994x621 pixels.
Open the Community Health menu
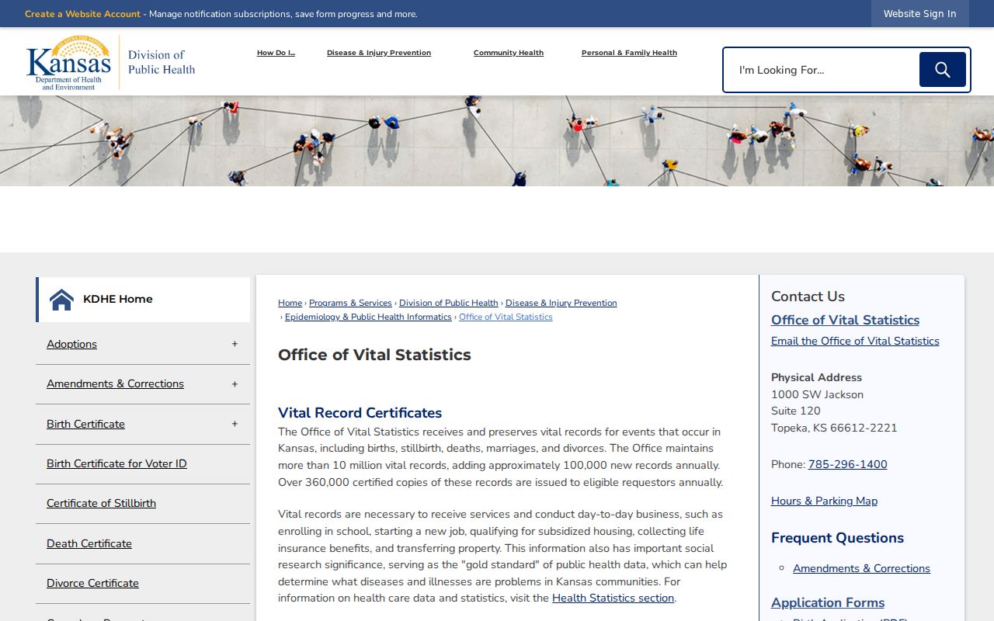point(509,53)
